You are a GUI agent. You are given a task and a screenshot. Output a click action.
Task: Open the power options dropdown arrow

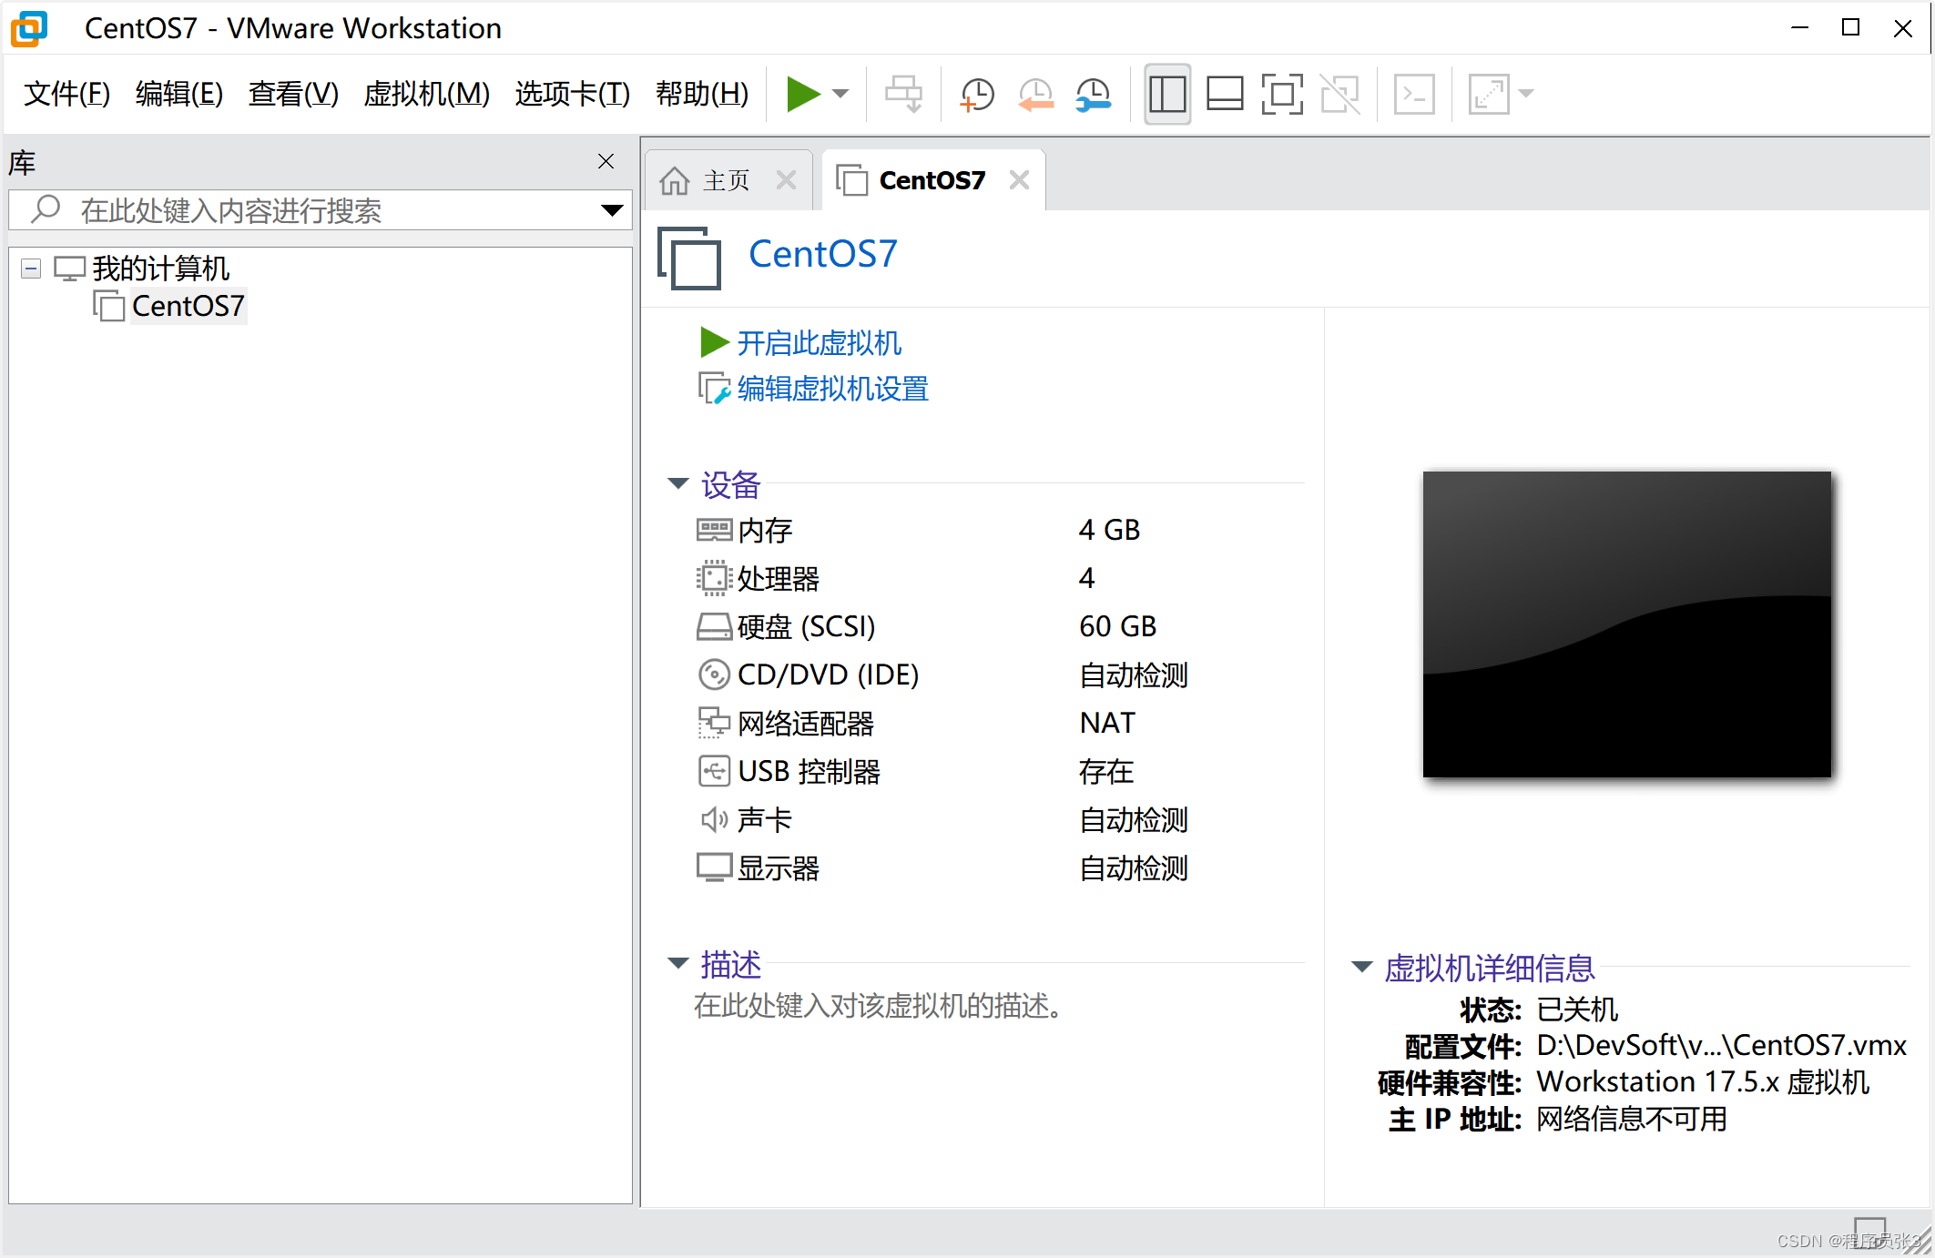point(840,94)
